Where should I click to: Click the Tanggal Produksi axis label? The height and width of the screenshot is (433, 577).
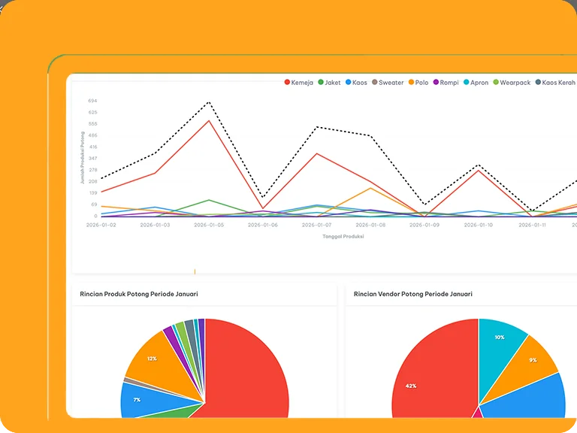(343, 236)
